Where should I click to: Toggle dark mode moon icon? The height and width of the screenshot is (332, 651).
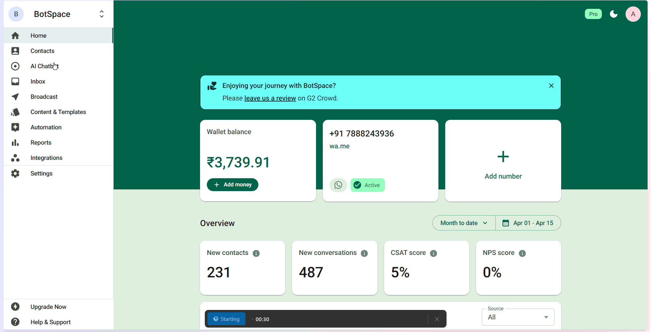coord(614,14)
